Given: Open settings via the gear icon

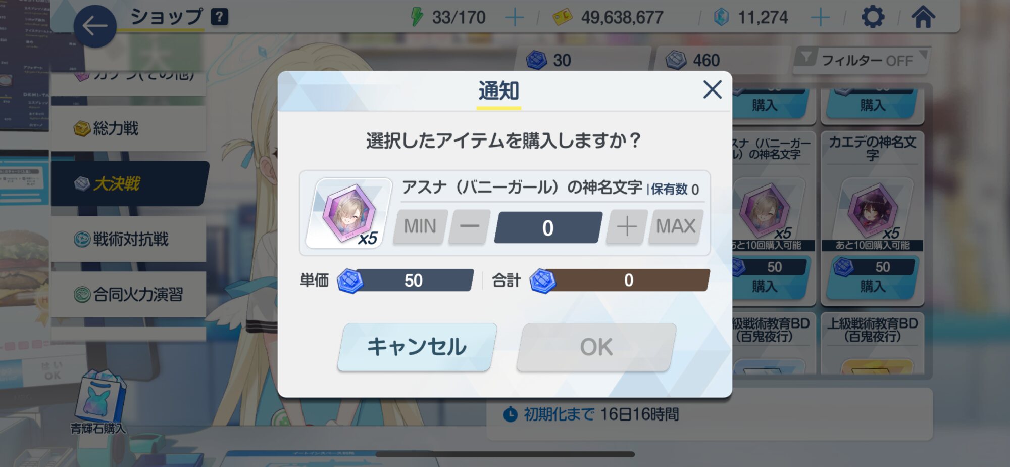Looking at the screenshot, I should pyautogui.click(x=873, y=17).
